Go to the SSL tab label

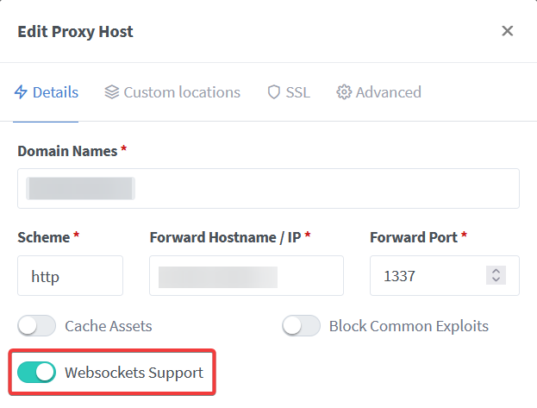point(298,92)
